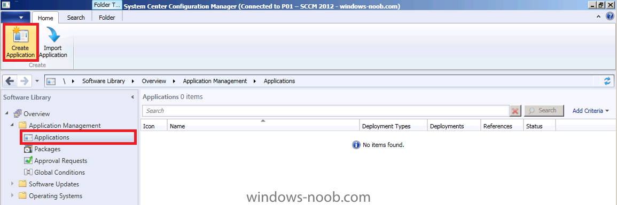Go back with the navigation arrow
The image size is (617, 205).
click(10, 81)
